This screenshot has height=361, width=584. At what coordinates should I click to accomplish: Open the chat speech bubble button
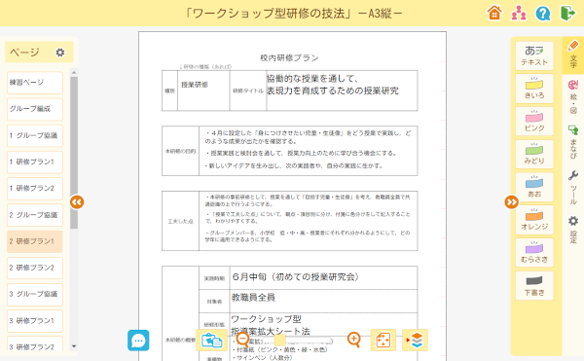coord(138,341)
